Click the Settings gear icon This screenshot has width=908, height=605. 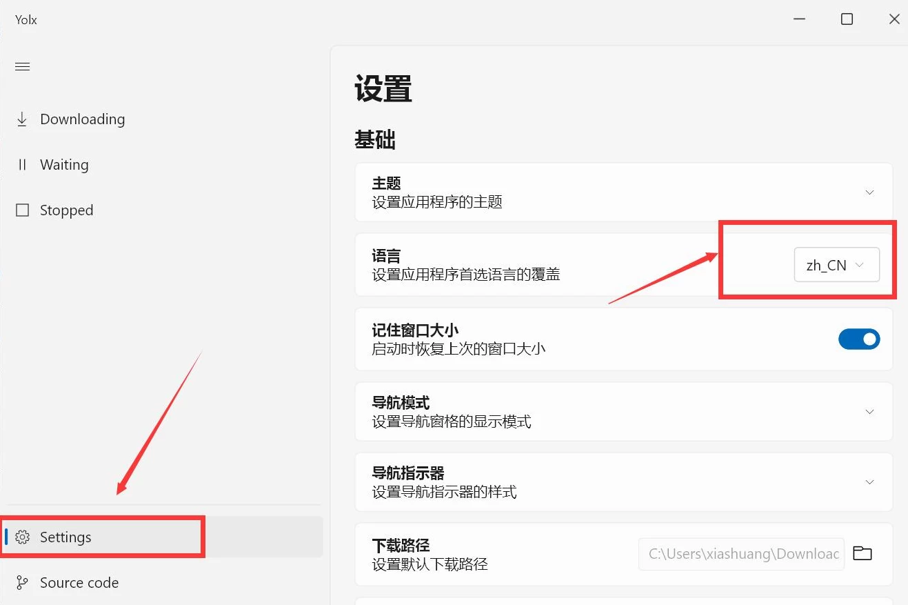point(23,537)
